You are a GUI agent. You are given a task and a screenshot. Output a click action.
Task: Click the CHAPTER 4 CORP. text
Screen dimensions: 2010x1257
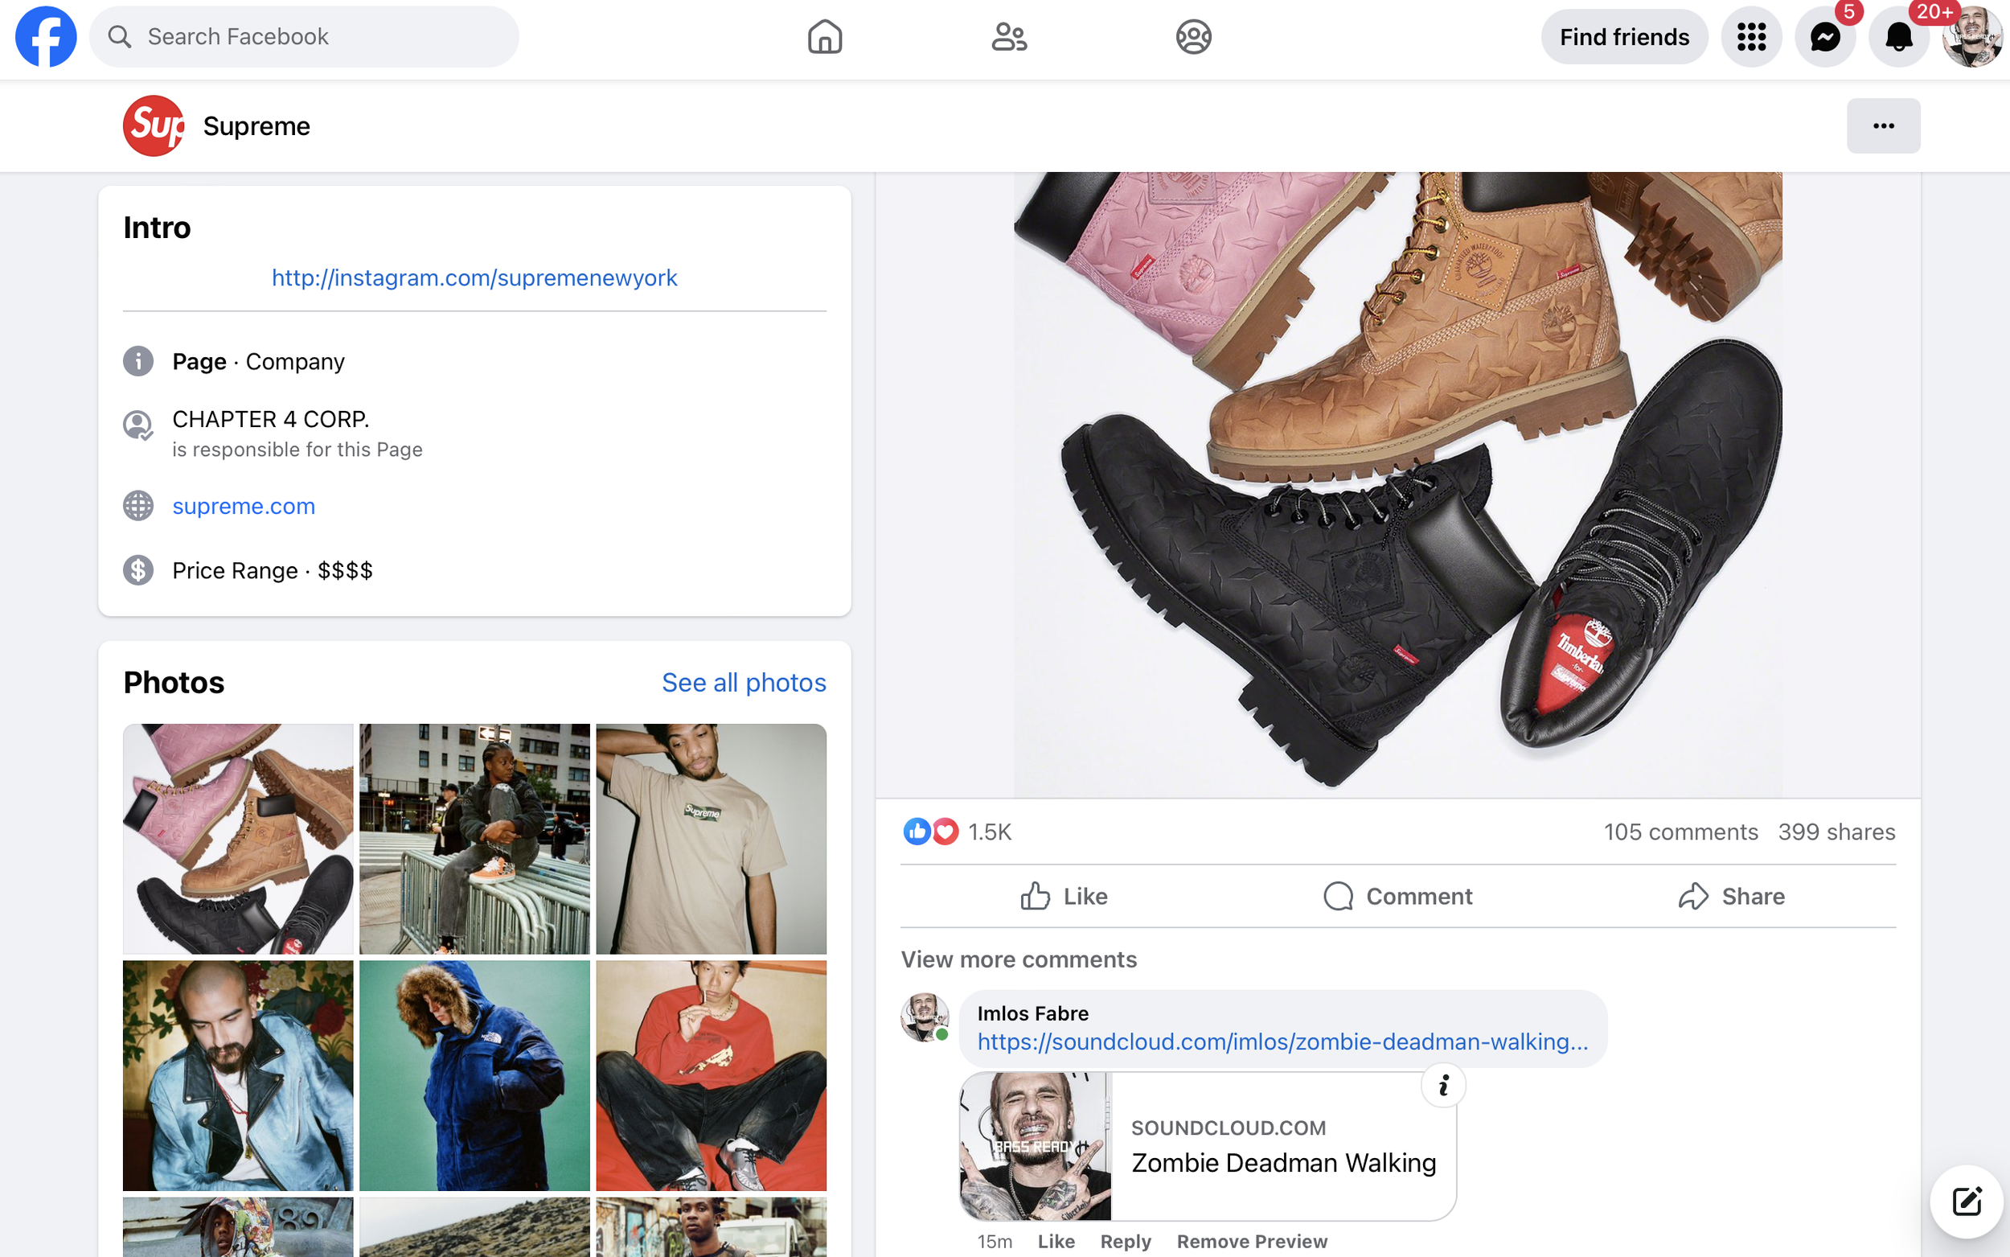(x=271, y=419)
